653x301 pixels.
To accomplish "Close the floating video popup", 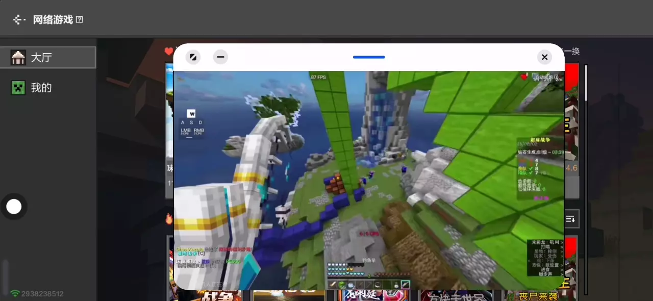I will (x=545, y=57).
